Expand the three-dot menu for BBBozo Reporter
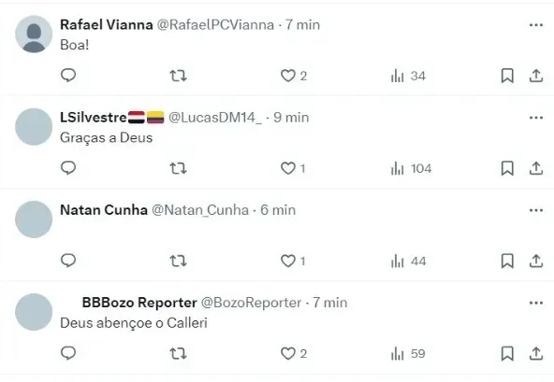Viewport: 554px width, 382px height. 536,303
